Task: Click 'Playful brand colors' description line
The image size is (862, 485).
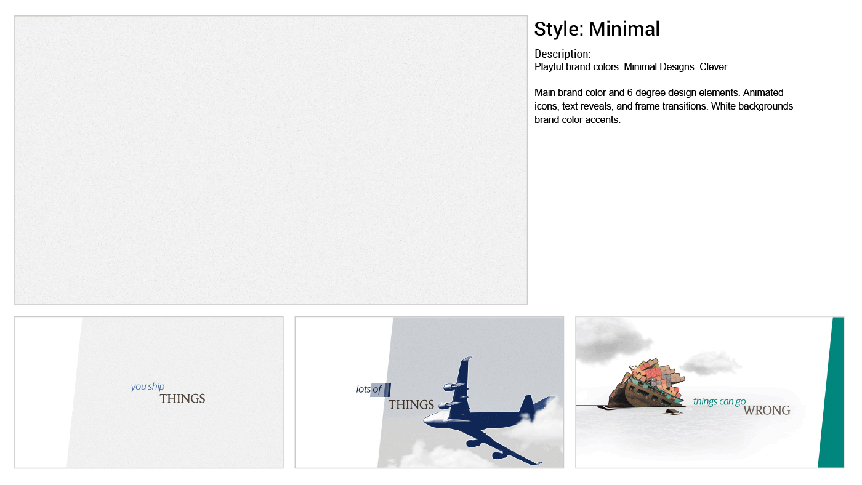Action: (631, 66)
